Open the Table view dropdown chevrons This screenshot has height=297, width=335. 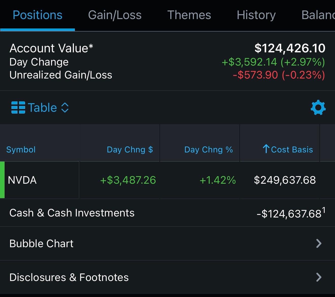tap(65, 107)
